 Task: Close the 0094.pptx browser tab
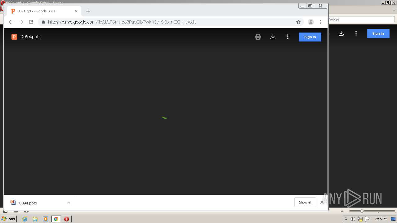[x=76, y=11]
